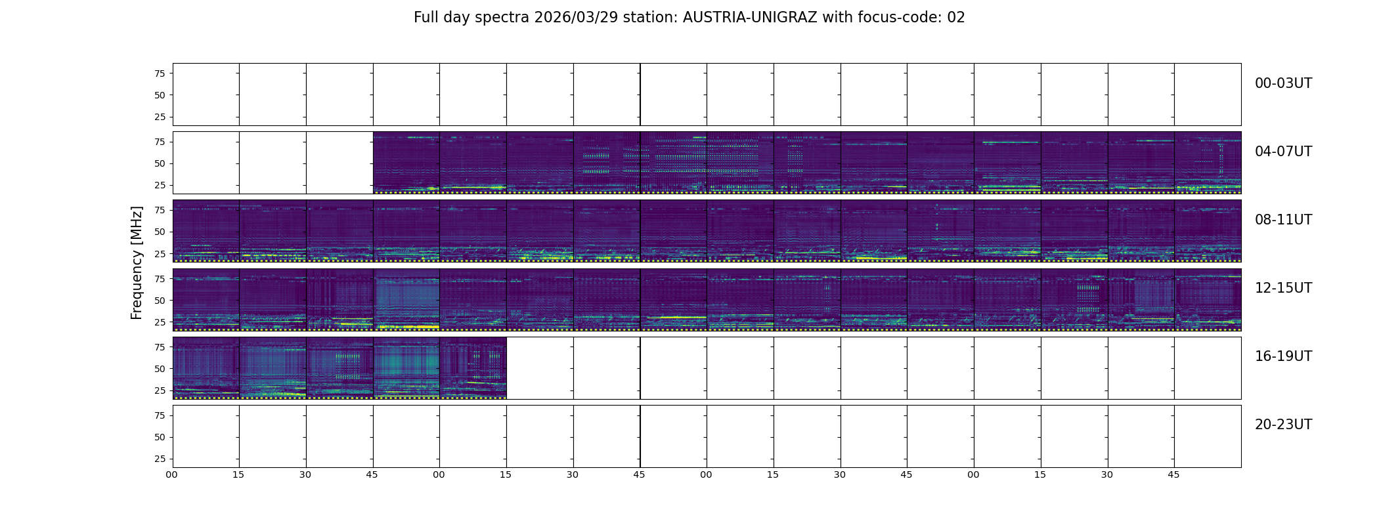The width and height of the screenshot is (1379, 525).
Task: Open first spectrogram tile in 12-15UT row
Action: (x=206, y=299)
